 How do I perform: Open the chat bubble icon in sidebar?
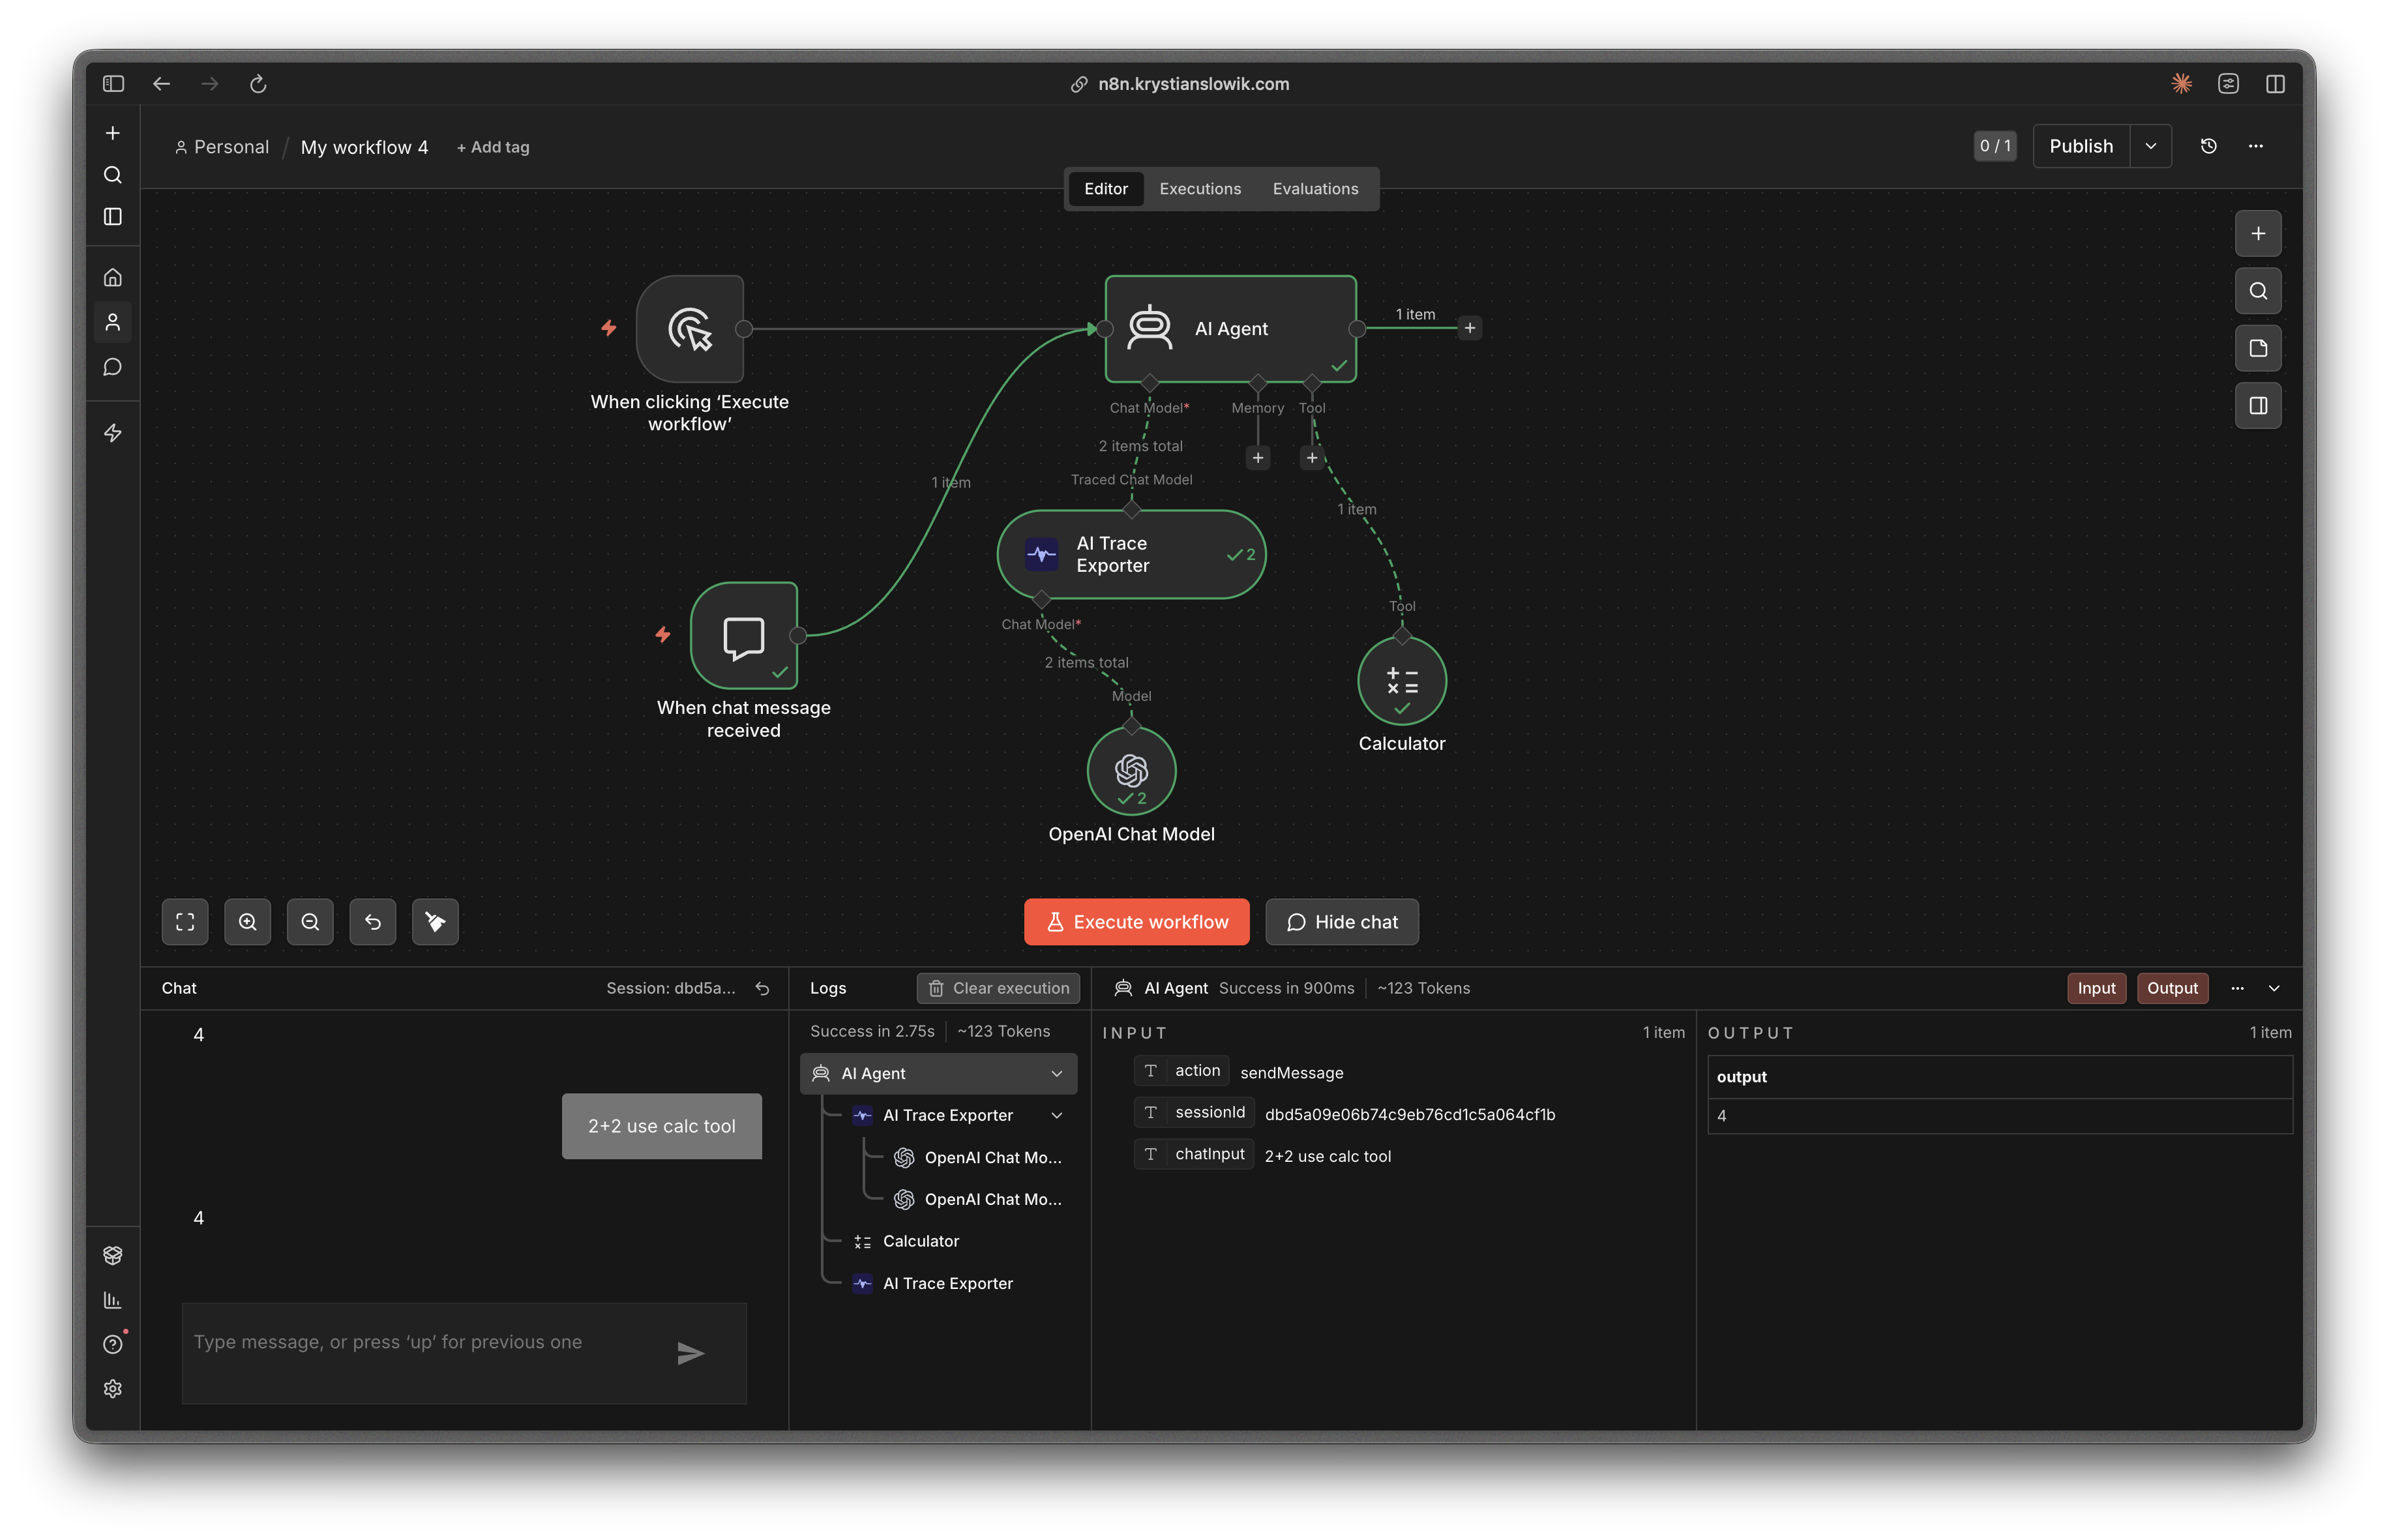click(x=113, y=367)
